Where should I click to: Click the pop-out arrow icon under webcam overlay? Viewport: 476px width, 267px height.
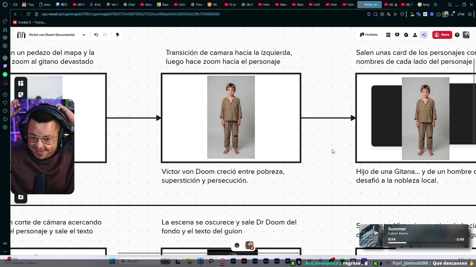point(21,197)
